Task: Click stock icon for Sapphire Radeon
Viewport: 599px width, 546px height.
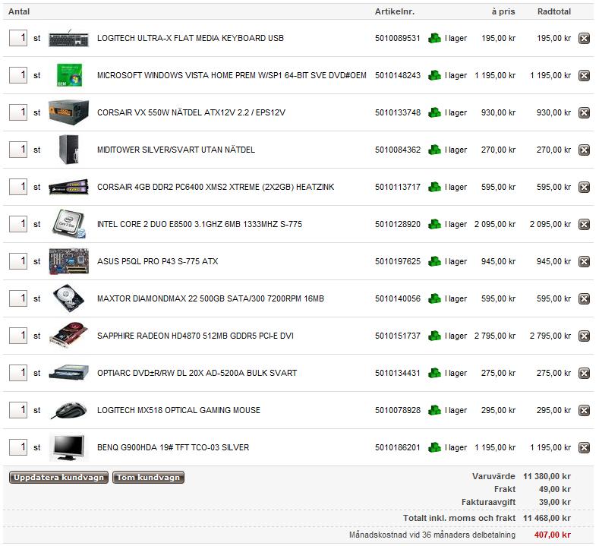Action: [x=435, y=336]
